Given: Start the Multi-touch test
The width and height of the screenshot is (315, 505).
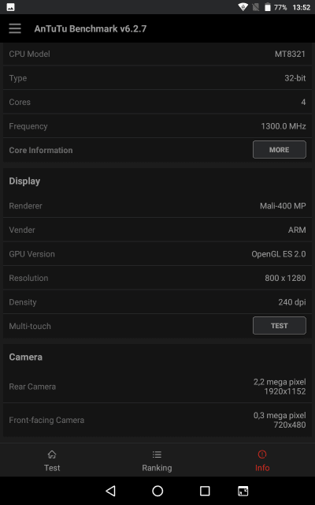Looking at the screenshot, I should pyautogui.click(x=280, y=326).
